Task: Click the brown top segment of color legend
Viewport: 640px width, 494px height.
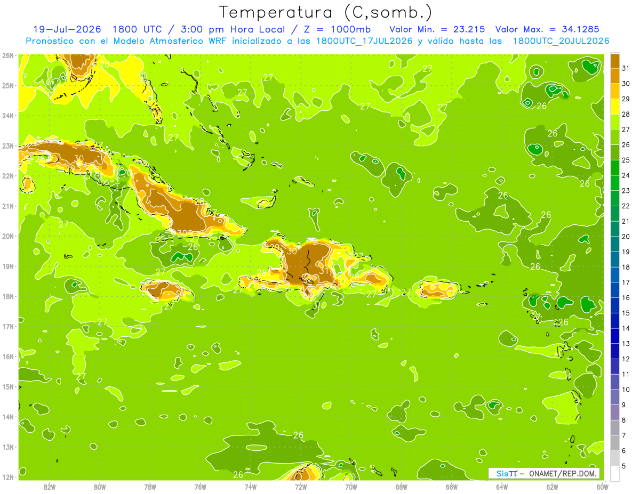Action: pyautogui.click(x=615, y=60)
